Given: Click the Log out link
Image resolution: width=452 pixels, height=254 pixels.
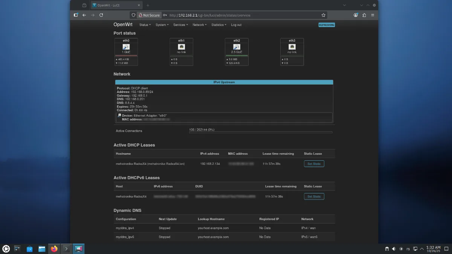Looking at the screenshot, I should [236, 25].
